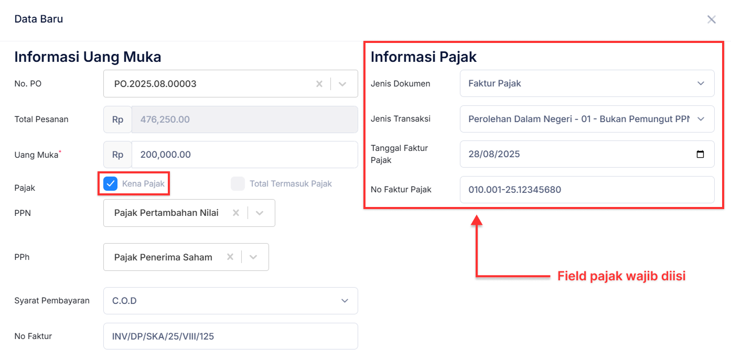Close the Data Baru dialog

(x=712, y=19)
